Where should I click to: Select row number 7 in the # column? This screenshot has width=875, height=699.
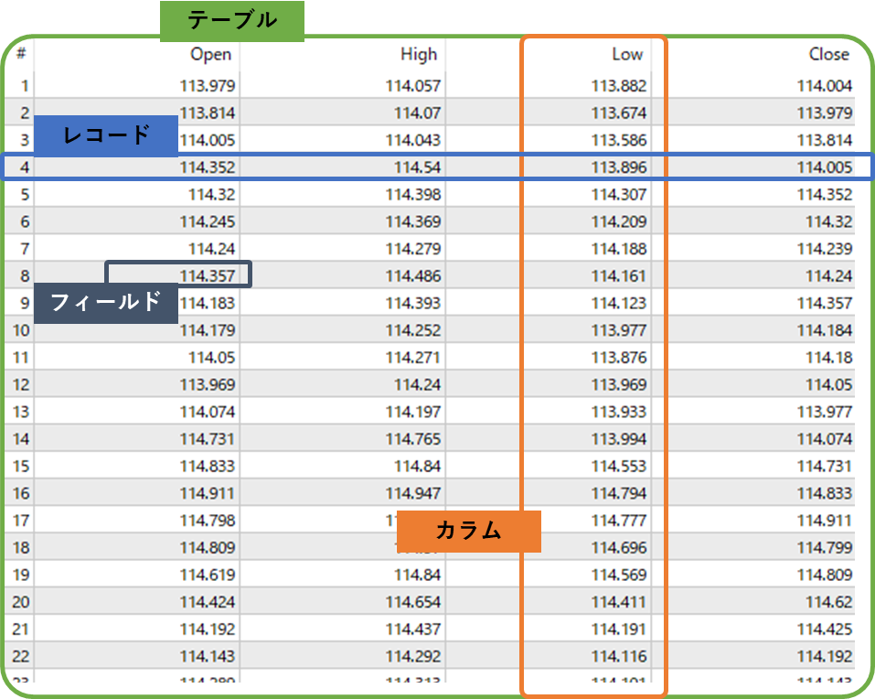point(25,249)
